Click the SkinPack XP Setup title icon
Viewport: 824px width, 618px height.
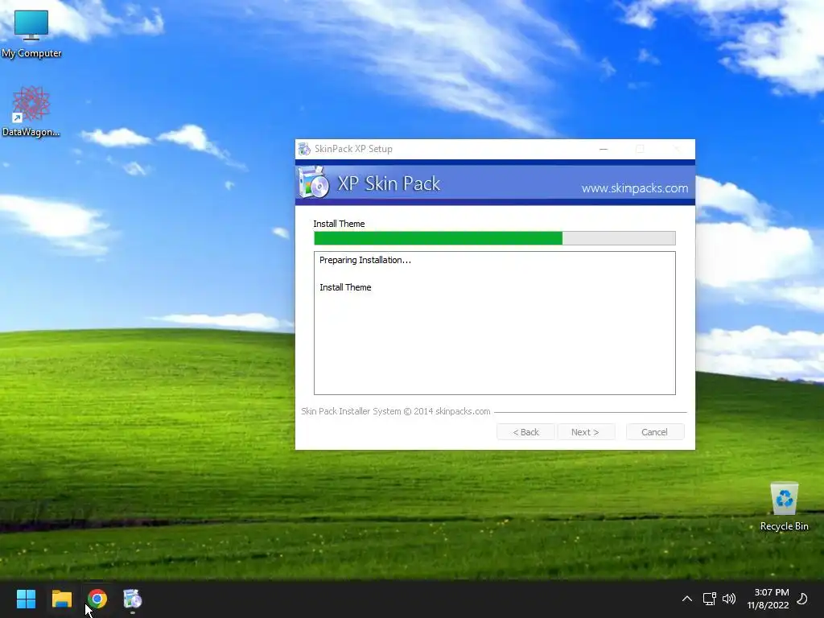(304, 149)
